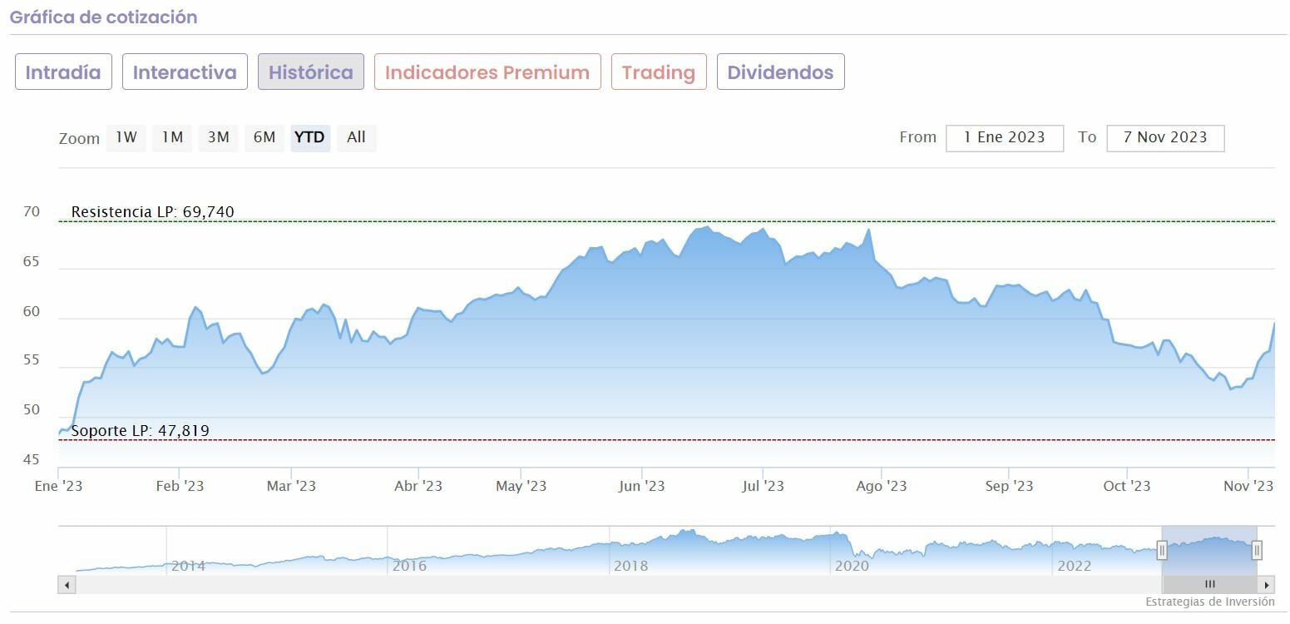
Task: Click the From date field
Action: 1004,138
